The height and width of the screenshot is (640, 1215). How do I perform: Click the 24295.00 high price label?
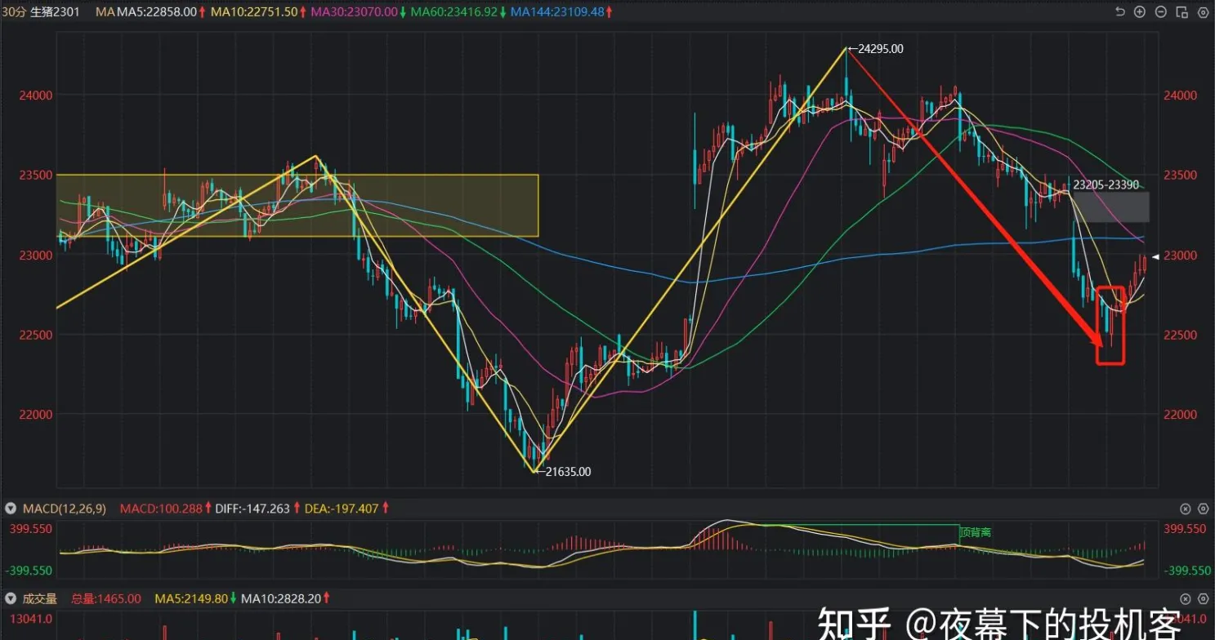coord(881,49)
